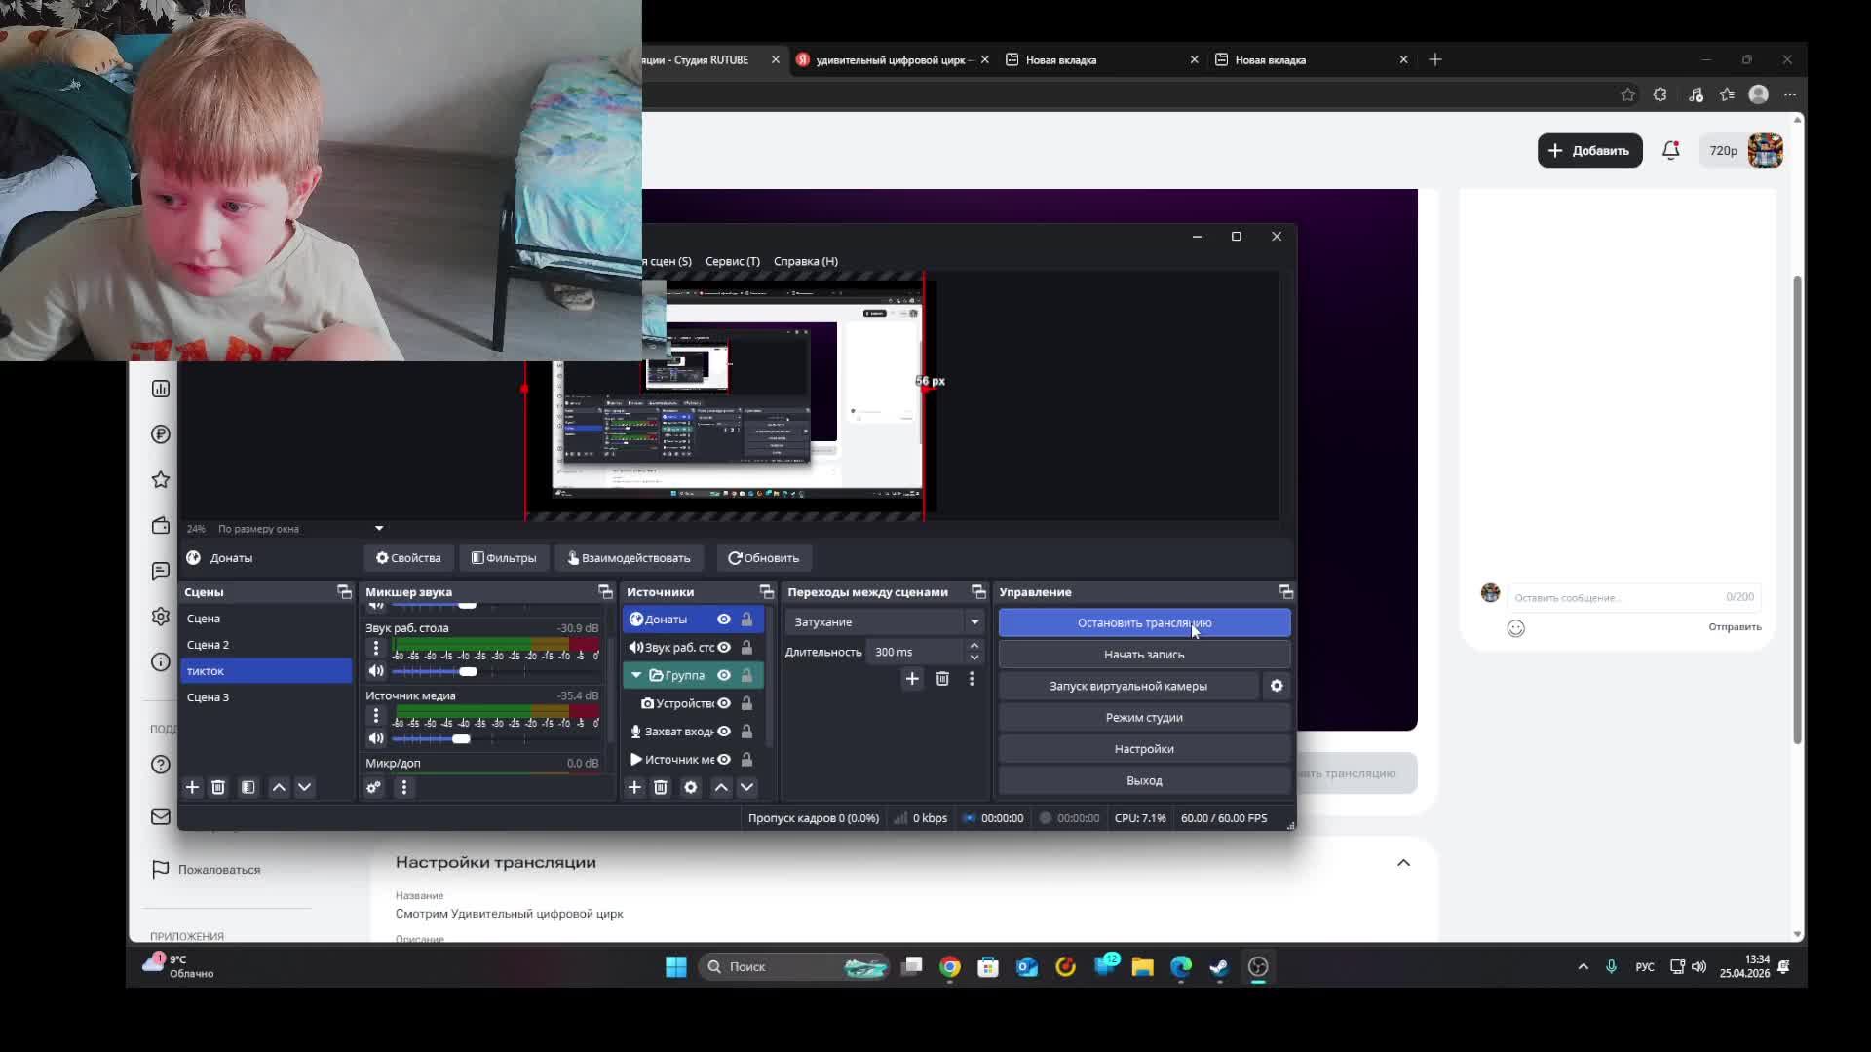Toggle the lock on the Захват входного source
1871x1052 pixels.
click(746, 732)
